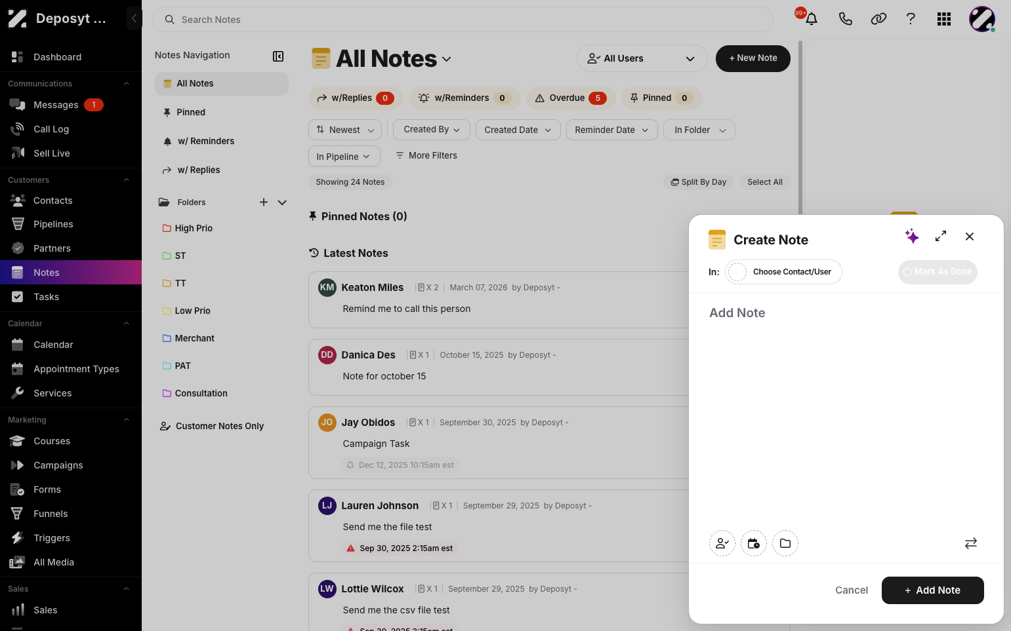
Task: Click the phone dialer icon
Action: coord(845,19)
